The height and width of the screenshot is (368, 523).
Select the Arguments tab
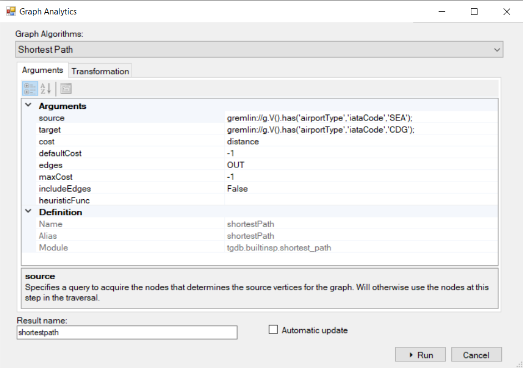[x=43, y=70]
